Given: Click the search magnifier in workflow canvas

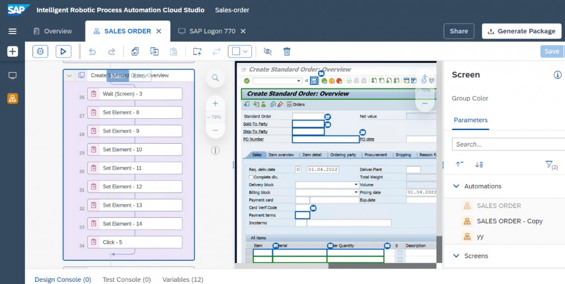Looking at the screenshot, I should (216, 78).
